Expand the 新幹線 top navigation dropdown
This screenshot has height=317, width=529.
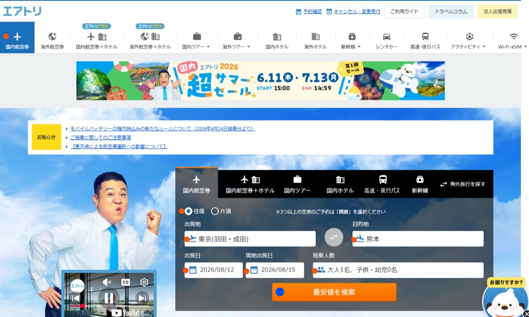(x=352, y=41)
